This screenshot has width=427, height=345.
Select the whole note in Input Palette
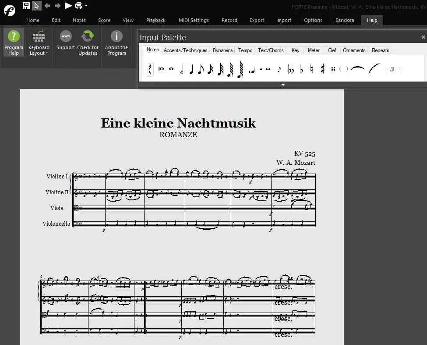click(x=171, y=69)
